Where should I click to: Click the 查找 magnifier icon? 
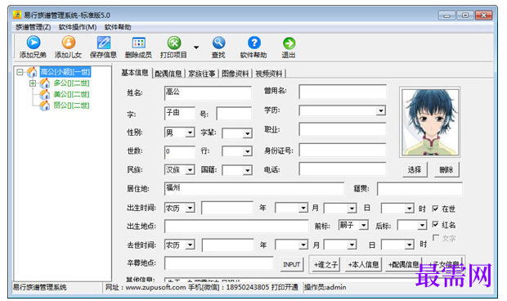click(x=218, y=43)
